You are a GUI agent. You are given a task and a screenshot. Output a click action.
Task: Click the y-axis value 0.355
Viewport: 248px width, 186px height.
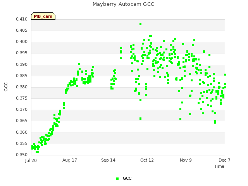coord(22,144)
